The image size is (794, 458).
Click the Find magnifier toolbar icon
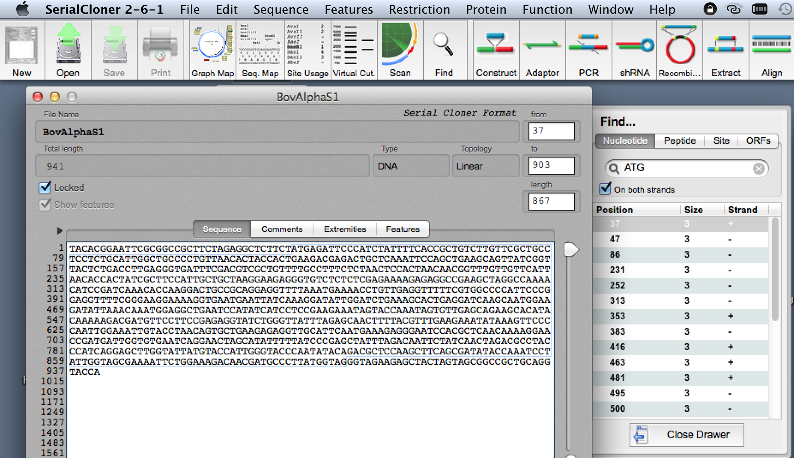point(444,51)
